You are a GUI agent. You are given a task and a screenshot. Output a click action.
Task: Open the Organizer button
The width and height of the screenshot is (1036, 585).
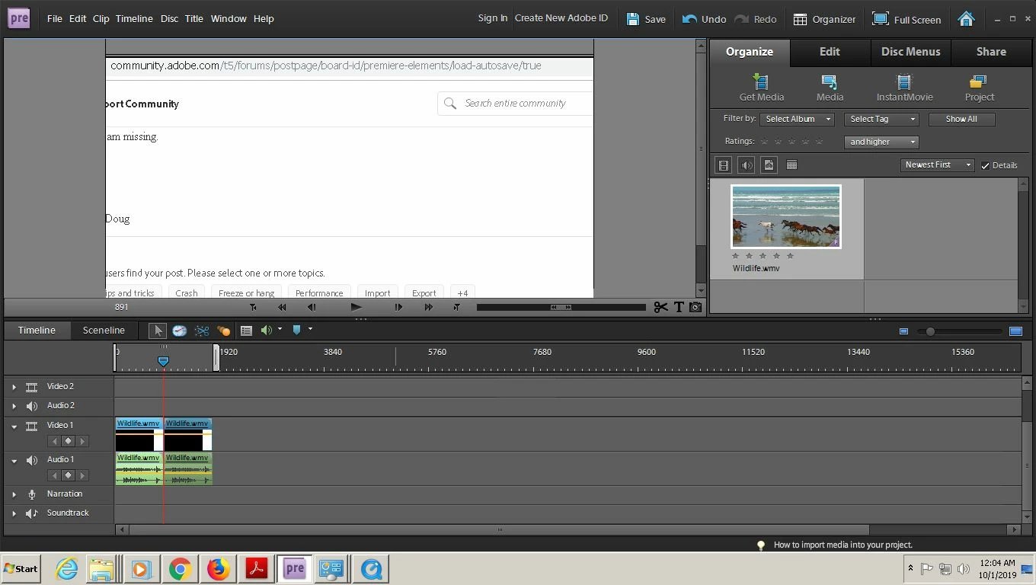coord(824,19)
